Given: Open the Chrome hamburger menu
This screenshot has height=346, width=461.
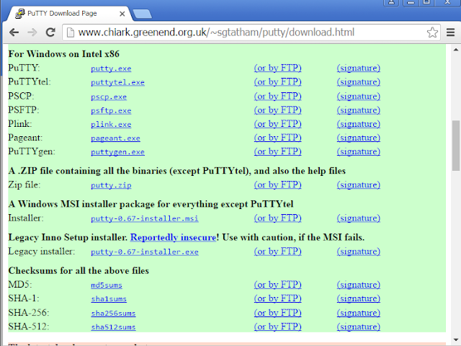Looking at the screenshot, I should pos(450,32).
